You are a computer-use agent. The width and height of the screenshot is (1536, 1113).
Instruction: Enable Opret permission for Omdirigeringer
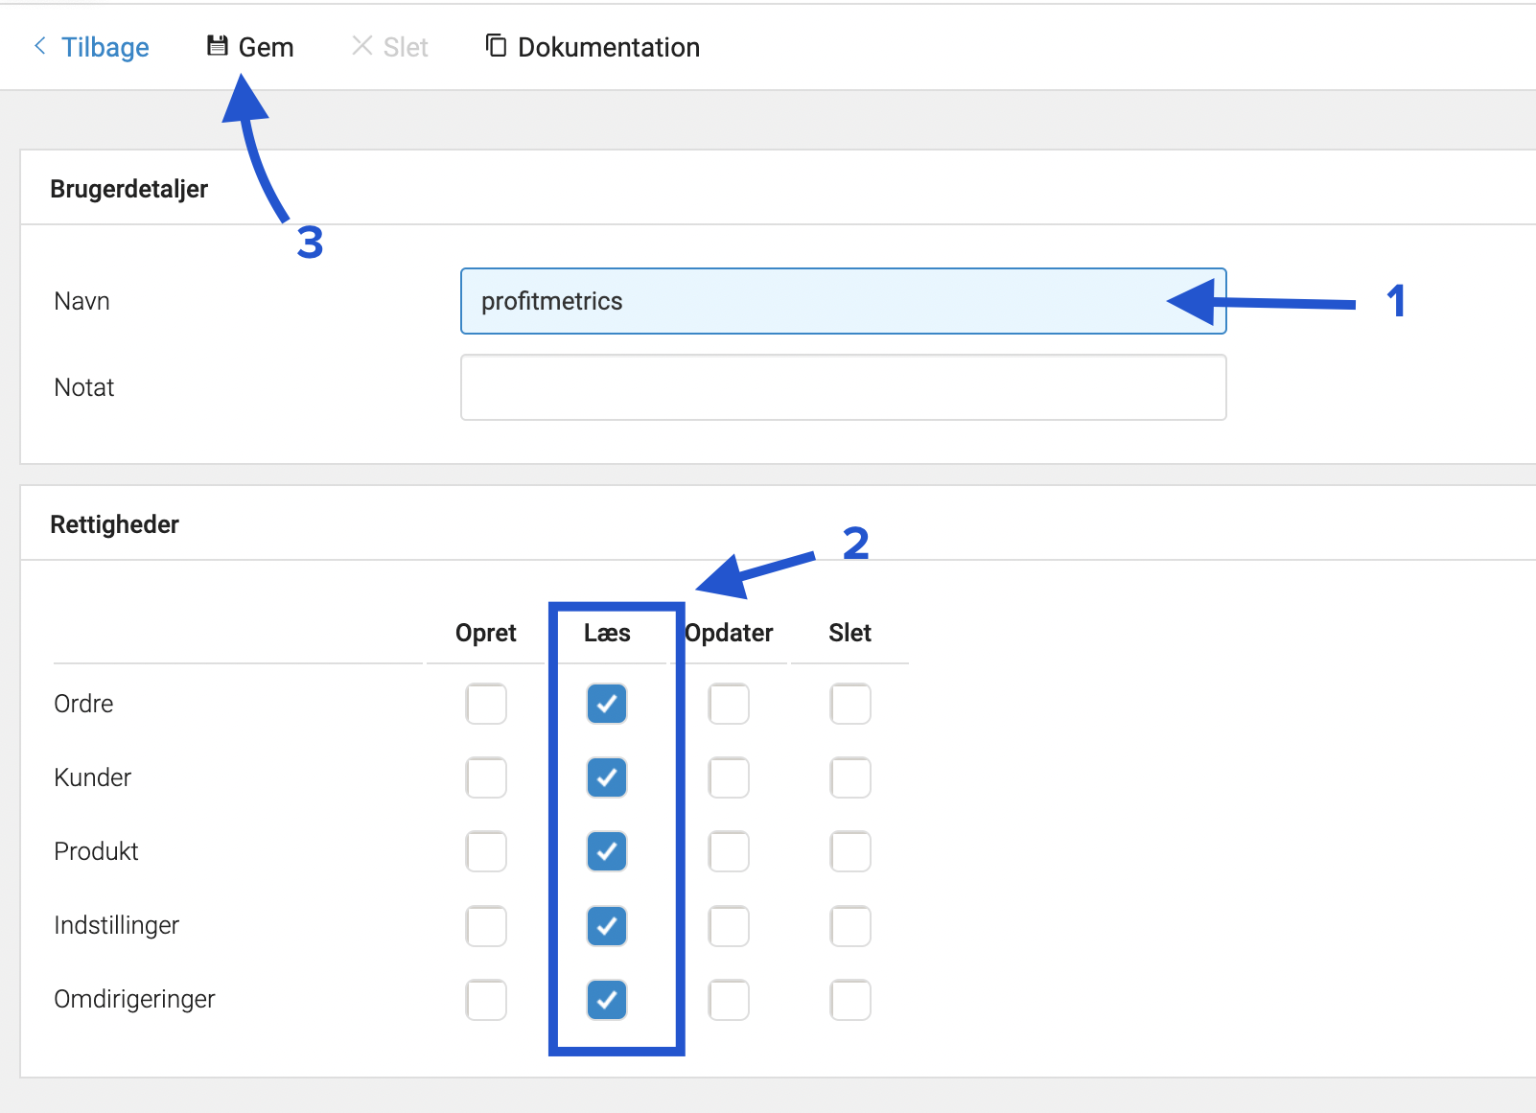[x=486, y=1000]
